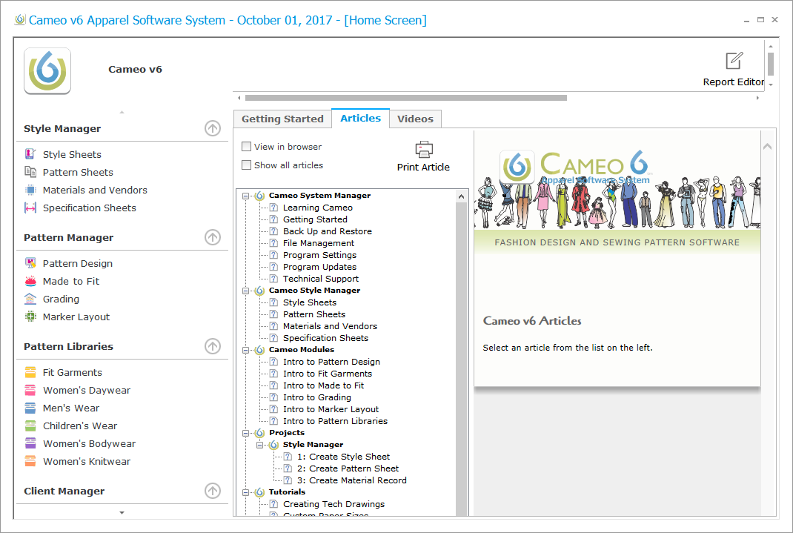Open Program Settings article
Screen dimensions: 793x533
(x=319, y=255)
